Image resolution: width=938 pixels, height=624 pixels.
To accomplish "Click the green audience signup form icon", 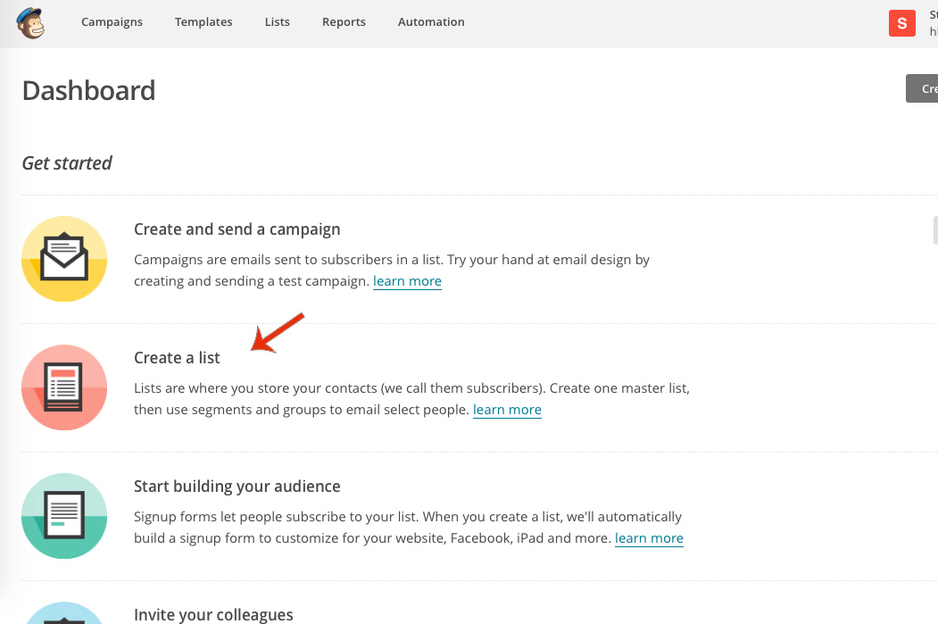I will coord(64,516).
